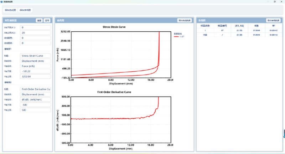This screenshot has height=154, width=285.
Task: Click the Force (mN) Y-axis name field
Action: 35,66
